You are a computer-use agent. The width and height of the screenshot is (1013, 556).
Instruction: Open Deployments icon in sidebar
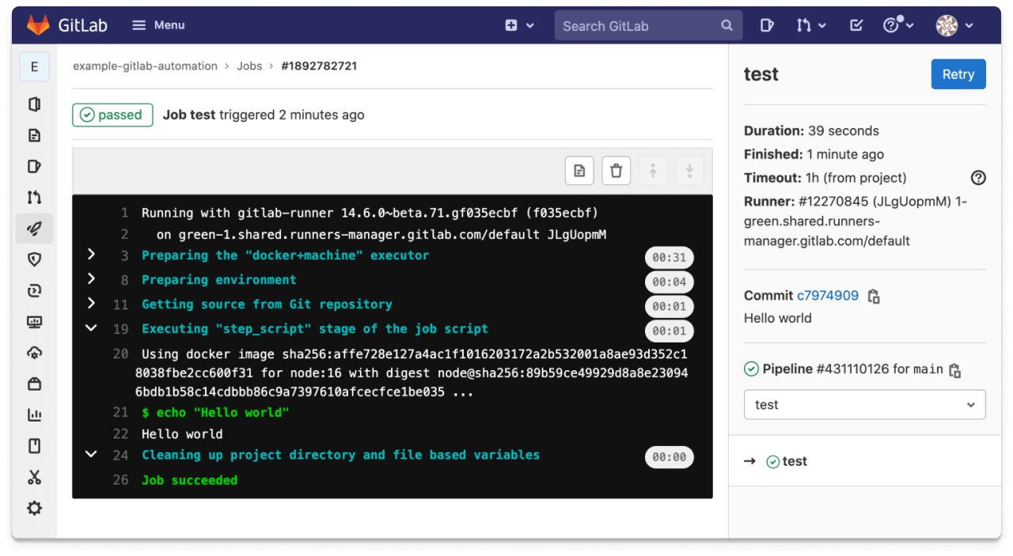(34, 290)
